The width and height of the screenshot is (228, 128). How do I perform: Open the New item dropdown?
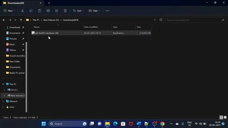[x=9, y=11]
